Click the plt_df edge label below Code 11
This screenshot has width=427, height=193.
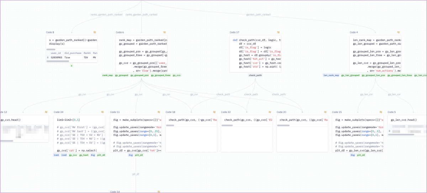136,174
